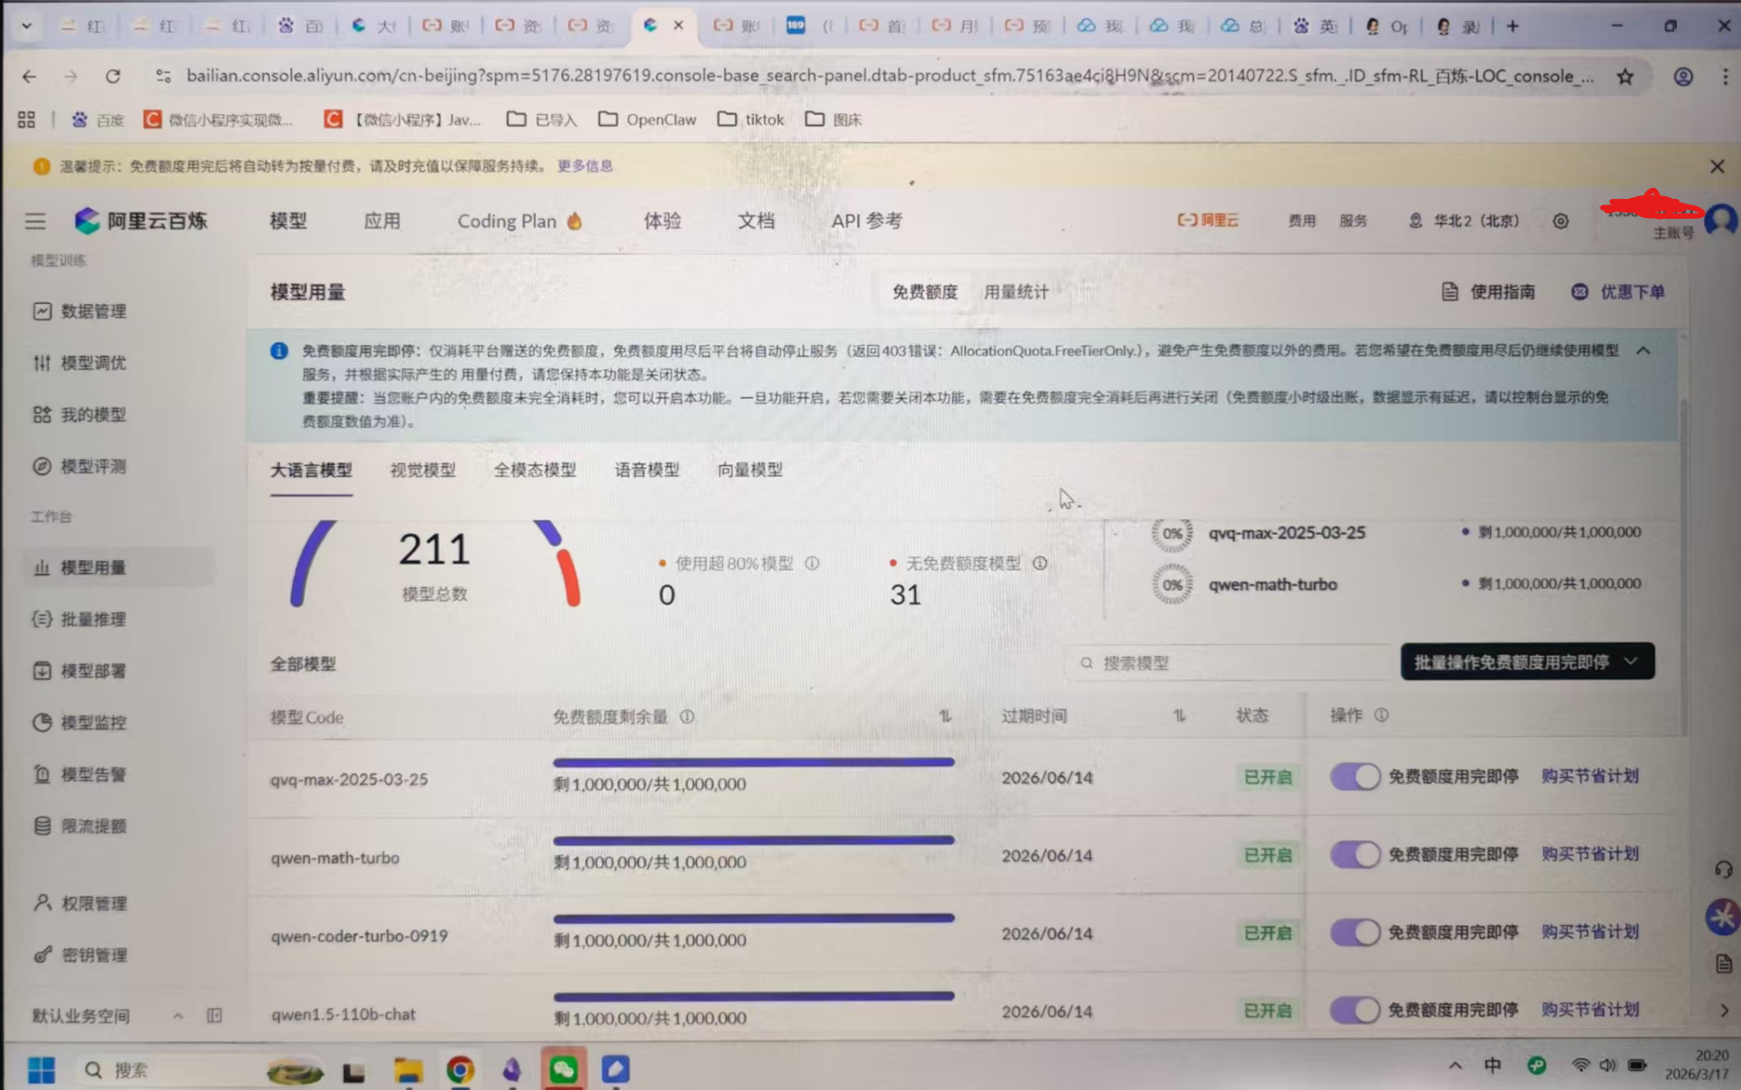1741x1090 pixels.
Task: Click right arrow at table's bottom right edge
Action: [x=1724, y=1010]
